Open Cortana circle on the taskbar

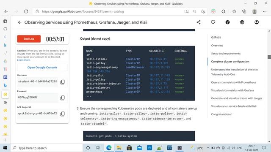88,148
